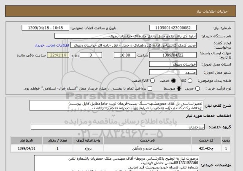Click the need number field 1199001423000082
The width and height of the screenshot is (243, 171).
point(173,28)
